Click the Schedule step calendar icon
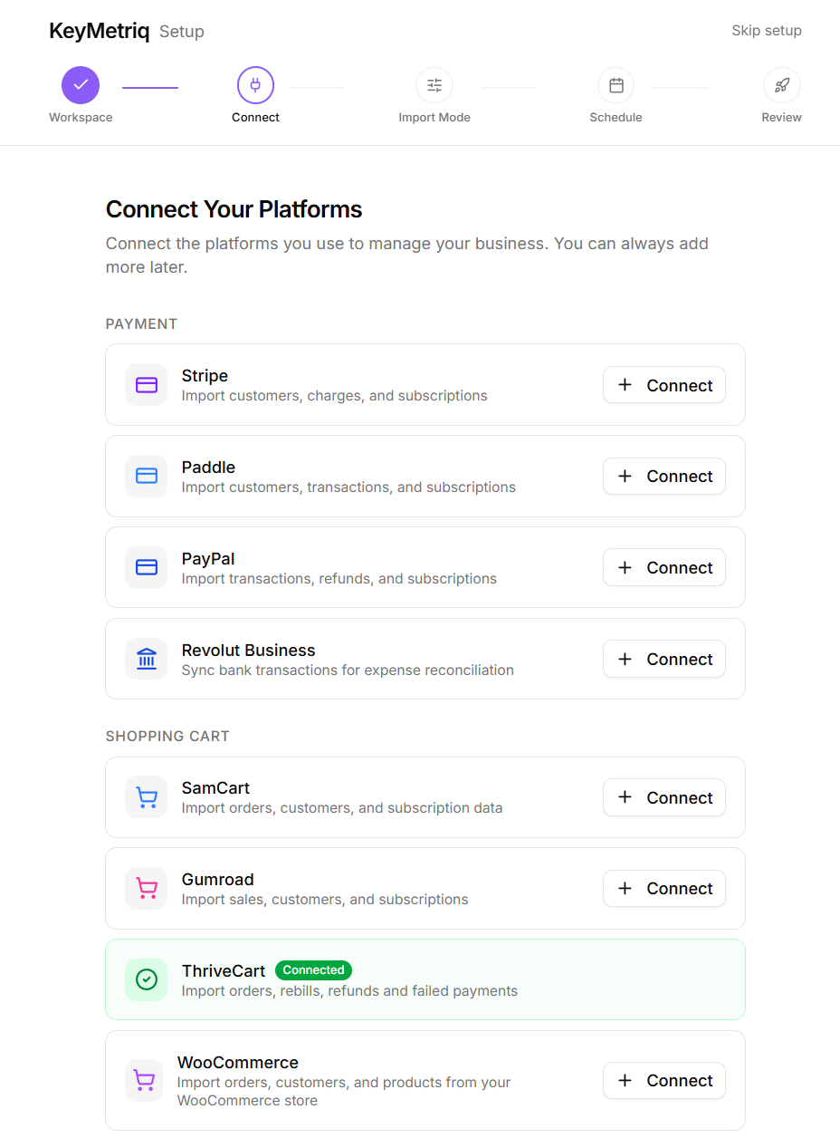Image resolution: width=840 pixels, height=1138 pixels. pyautogui.click(x=616, y=85)
